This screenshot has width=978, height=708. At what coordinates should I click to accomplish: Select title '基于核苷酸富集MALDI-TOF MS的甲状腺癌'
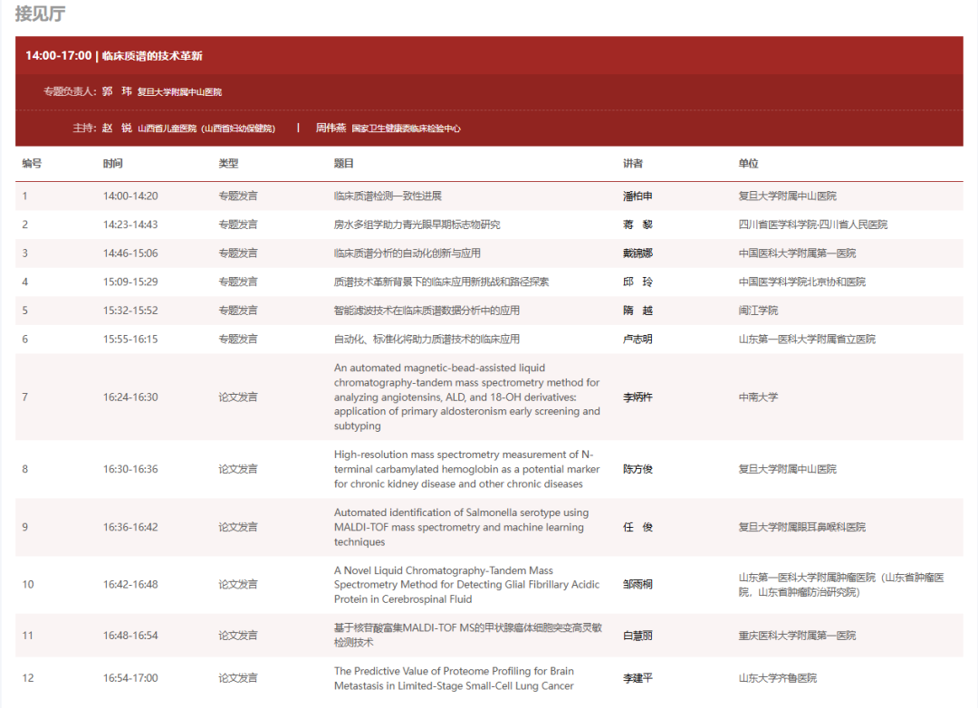(x=468, y=635)
